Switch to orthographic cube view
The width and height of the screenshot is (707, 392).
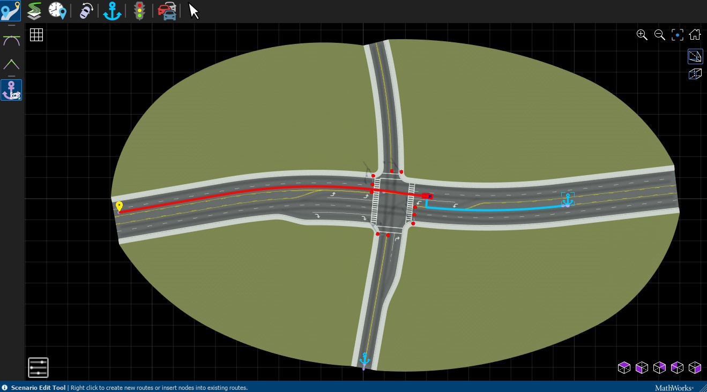click(x=695, y=74)
